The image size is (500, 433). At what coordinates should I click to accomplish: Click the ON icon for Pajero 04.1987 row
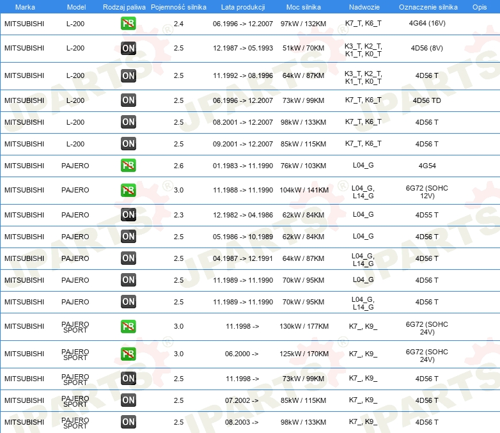point(128,258)
